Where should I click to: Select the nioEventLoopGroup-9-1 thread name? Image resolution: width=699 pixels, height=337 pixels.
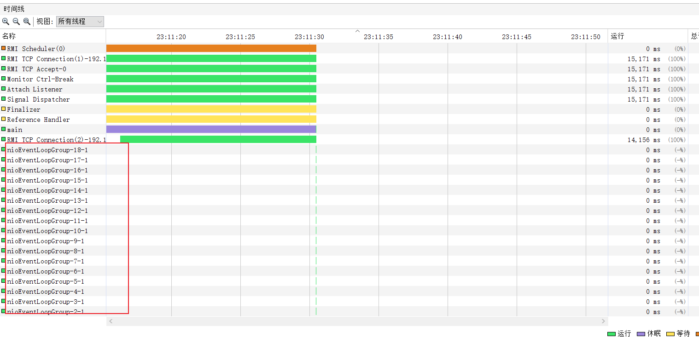(x=46, y=241)
